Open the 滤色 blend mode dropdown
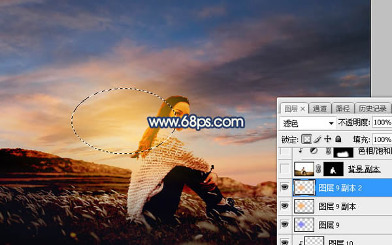The width and height of the screenshot is (392, 245). [x=307, y=123]
